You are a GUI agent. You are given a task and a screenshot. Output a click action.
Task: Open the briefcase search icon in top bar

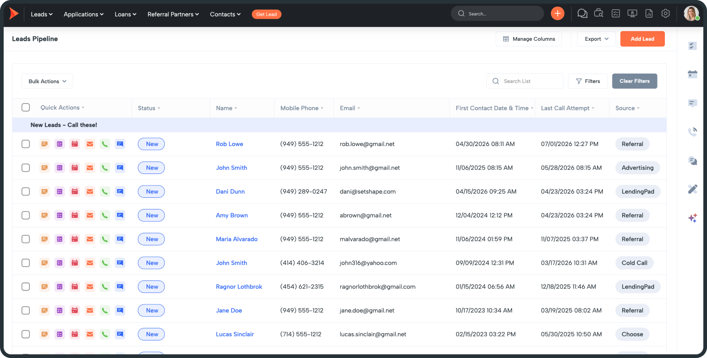[x=598, y=14]
